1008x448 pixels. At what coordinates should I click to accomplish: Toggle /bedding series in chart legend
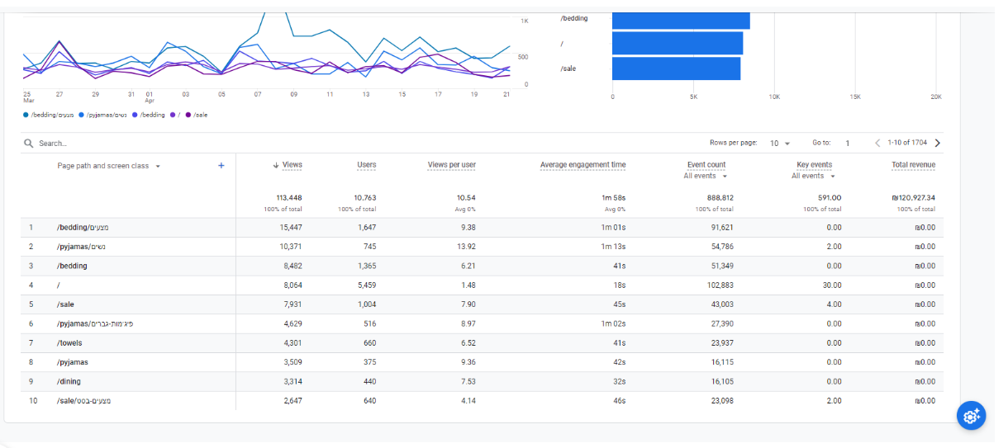click(x=148, y=115)
